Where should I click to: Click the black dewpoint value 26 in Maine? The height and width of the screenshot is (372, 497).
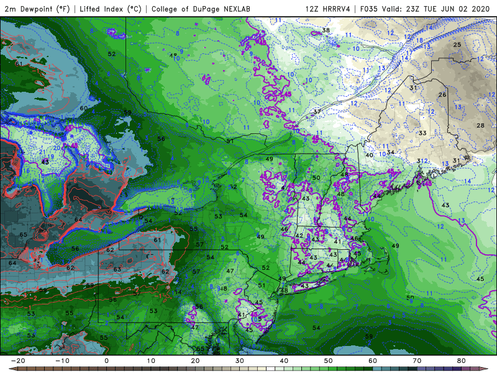tap(442, 95)
